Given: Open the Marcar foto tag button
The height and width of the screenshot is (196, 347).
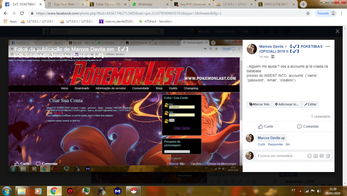Looking at the screenshot, I should (x=259, y=104).
